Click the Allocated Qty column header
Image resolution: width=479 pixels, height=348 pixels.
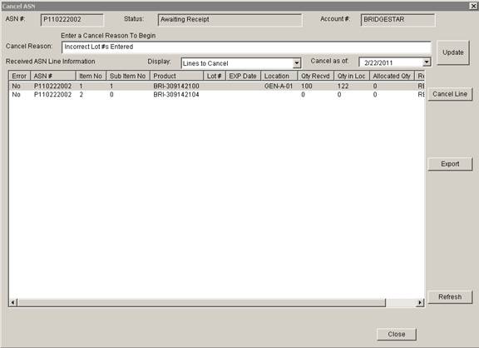(x=392, y=76)
